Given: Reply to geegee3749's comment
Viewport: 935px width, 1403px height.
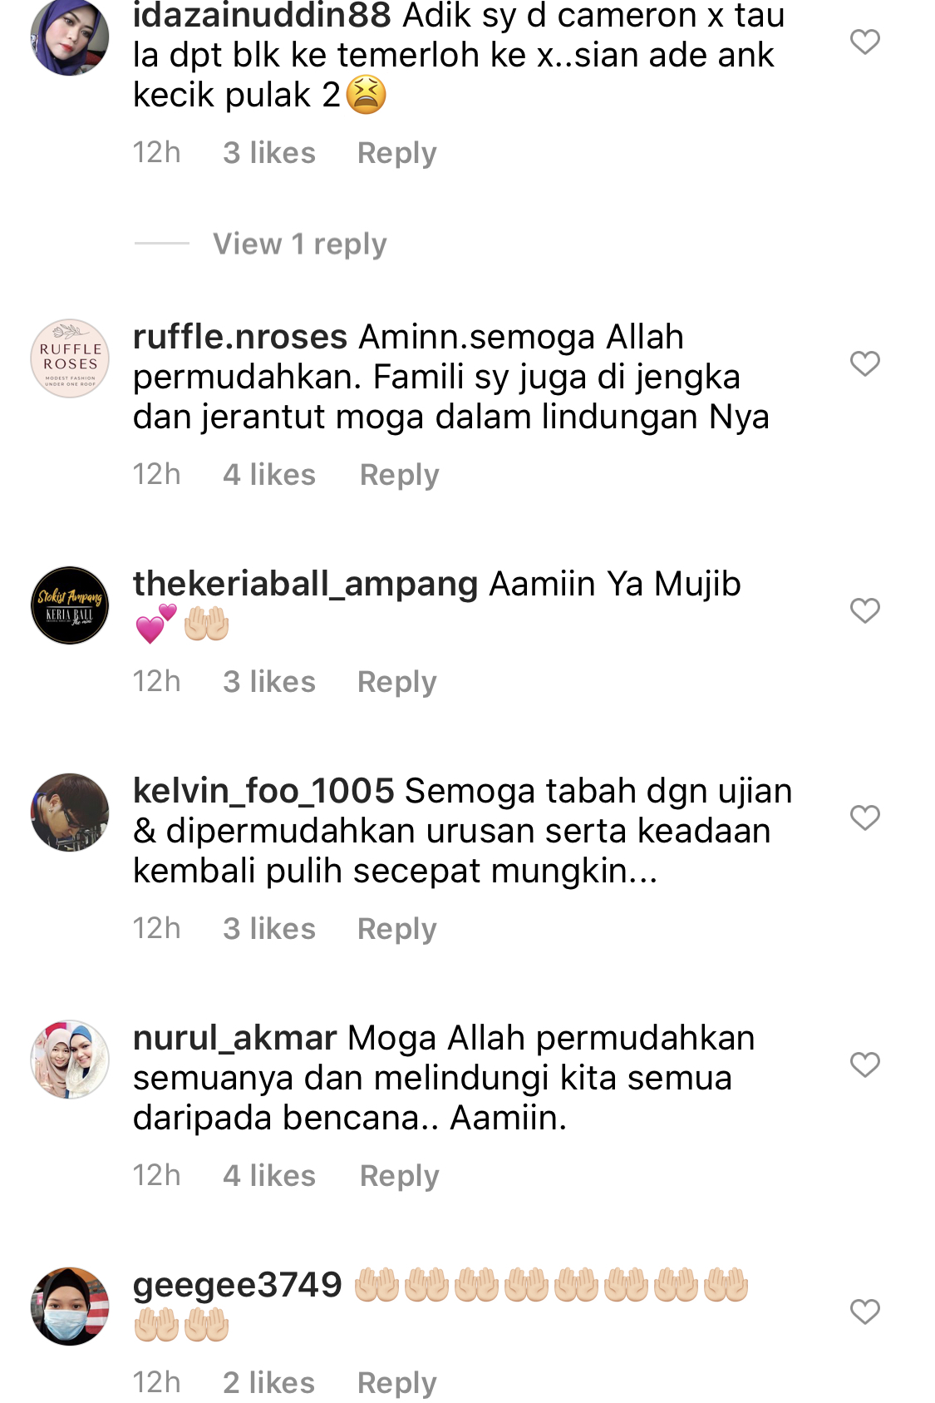Looking at the screenshot, I should click(396, 1383).
